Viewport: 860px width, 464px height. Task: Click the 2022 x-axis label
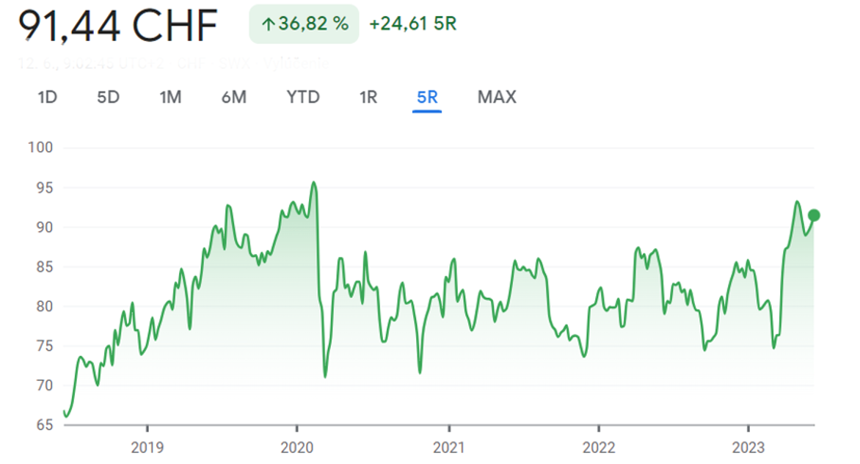pyautogui.click(x=599, y=447)
